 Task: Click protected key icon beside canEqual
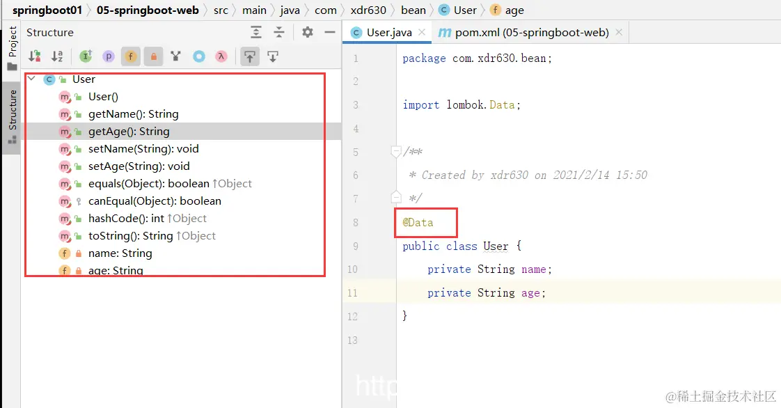78,201
